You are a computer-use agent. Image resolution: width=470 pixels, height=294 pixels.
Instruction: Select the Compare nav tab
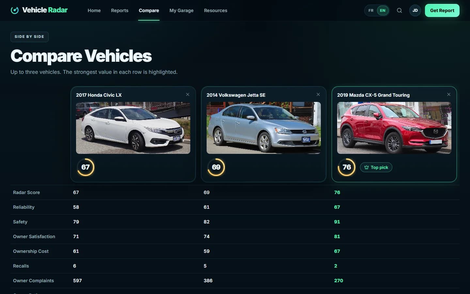[x=149, y=10]
